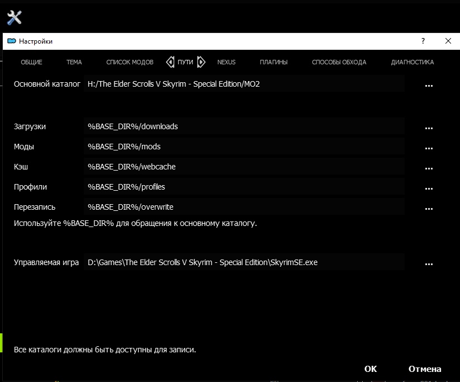The width and height of the screenshot is (460, 382).
Task: Click the %BASE_DIR%/webcache path field
Action: (244, 167)
